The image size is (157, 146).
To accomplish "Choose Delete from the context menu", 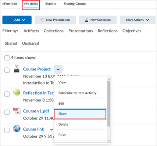I will [x=81, y=124].
